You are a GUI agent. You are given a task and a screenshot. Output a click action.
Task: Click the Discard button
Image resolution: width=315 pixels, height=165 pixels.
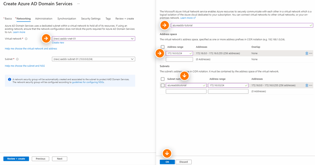pos(183,162)
